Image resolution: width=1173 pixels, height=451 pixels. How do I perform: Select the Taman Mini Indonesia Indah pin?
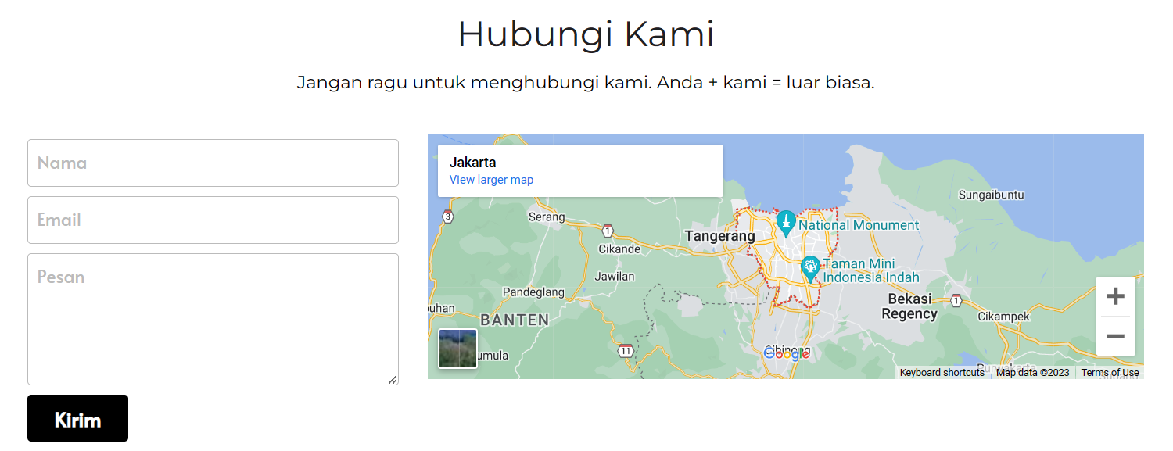[x=811, y=269]
